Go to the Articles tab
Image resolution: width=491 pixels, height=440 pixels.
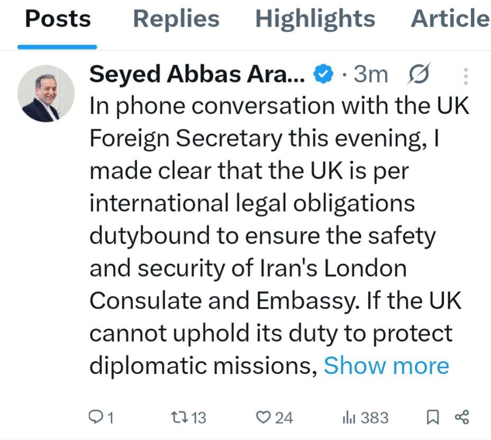[x=450, y=19]
